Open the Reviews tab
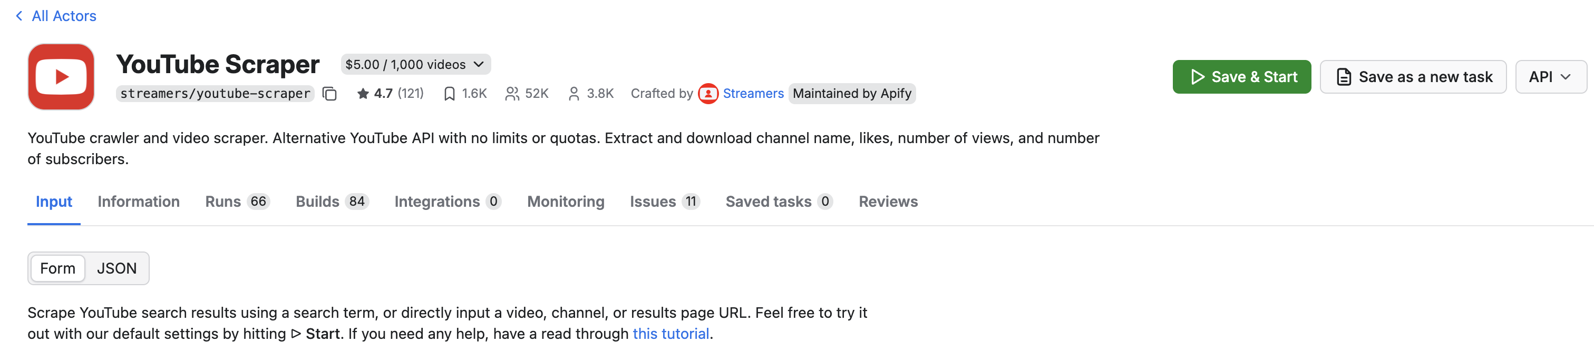 pyautogui.click(x=888, y=202)
